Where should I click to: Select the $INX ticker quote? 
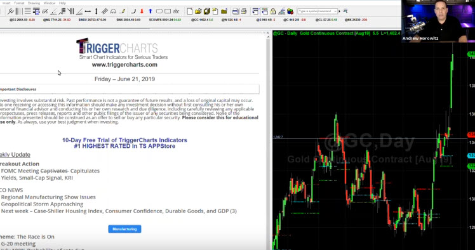coord(128,20)
